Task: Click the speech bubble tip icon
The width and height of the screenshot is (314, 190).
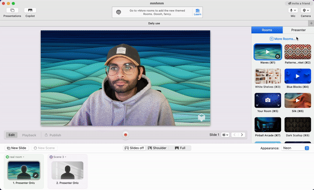Action: coord(119,12)
